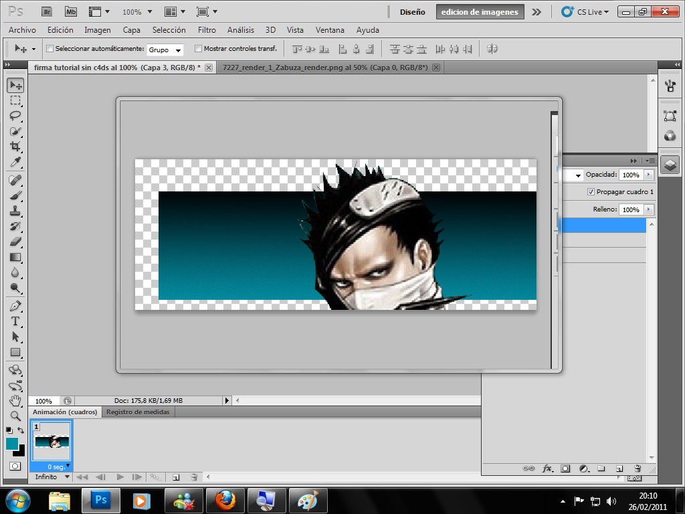Select the Quick Selection tool

15,131
